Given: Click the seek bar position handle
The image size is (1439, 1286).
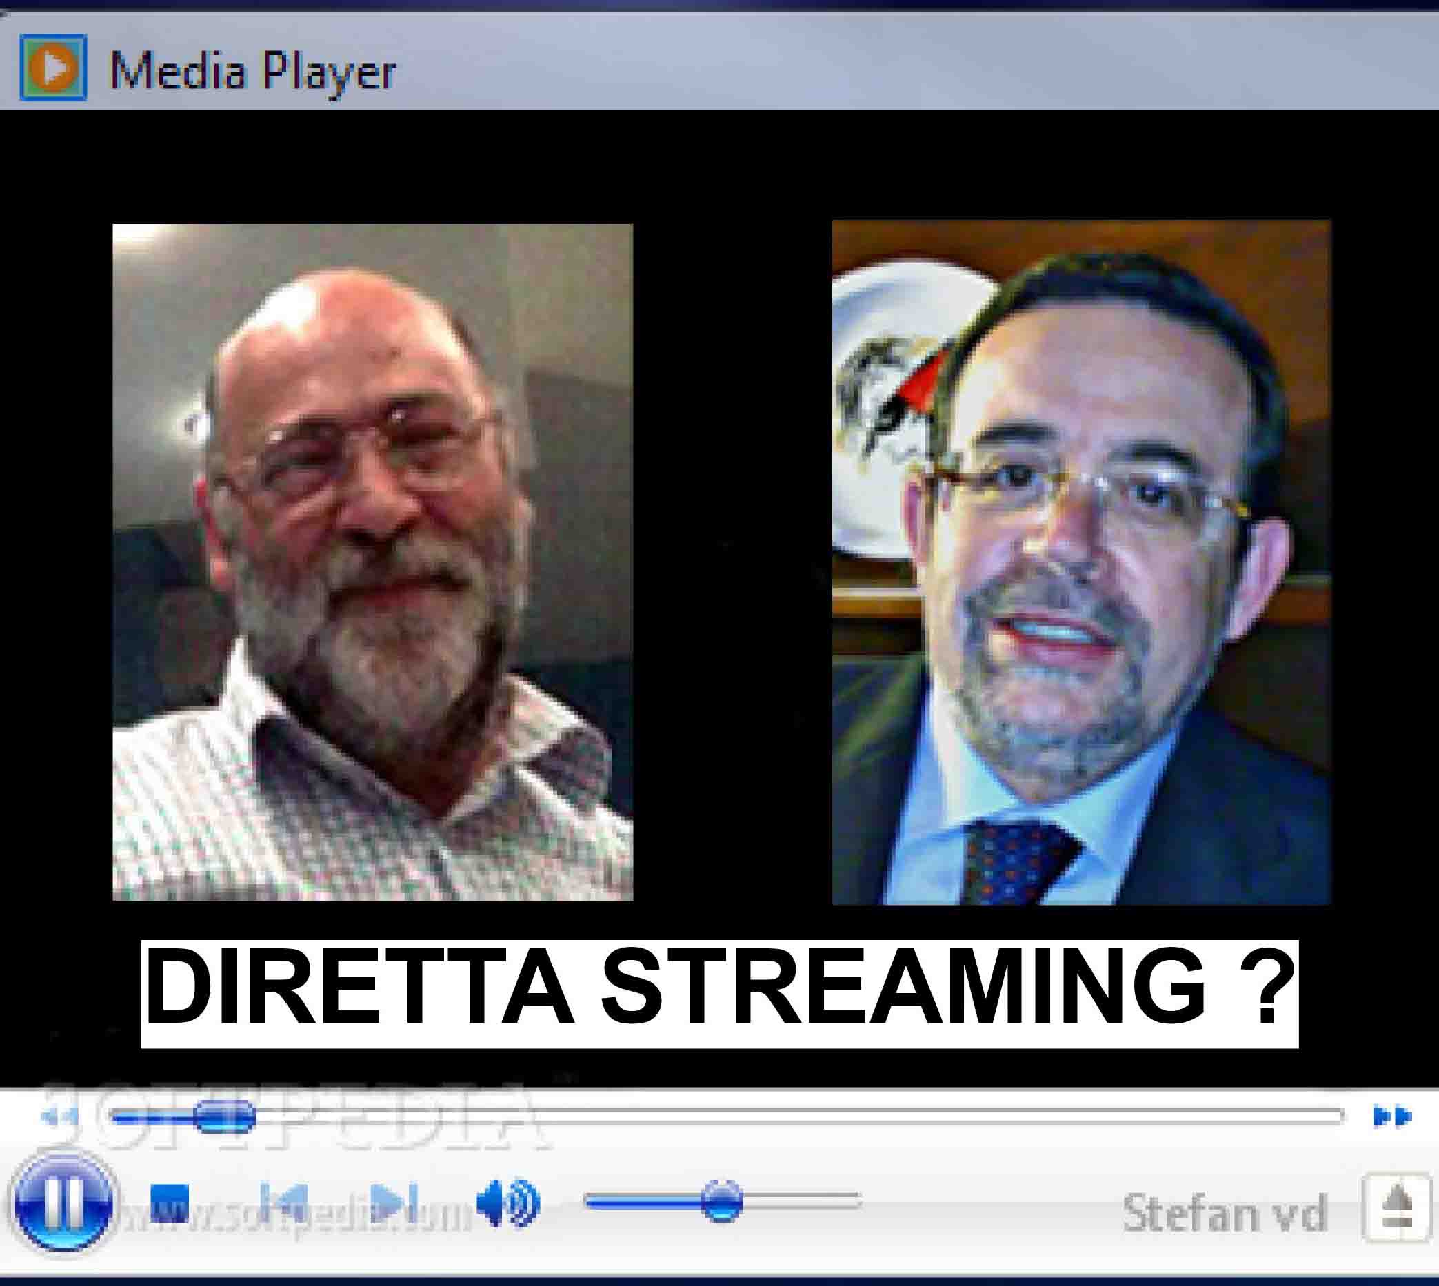Looking at the screenshot, I should (x=225, y=1116).
